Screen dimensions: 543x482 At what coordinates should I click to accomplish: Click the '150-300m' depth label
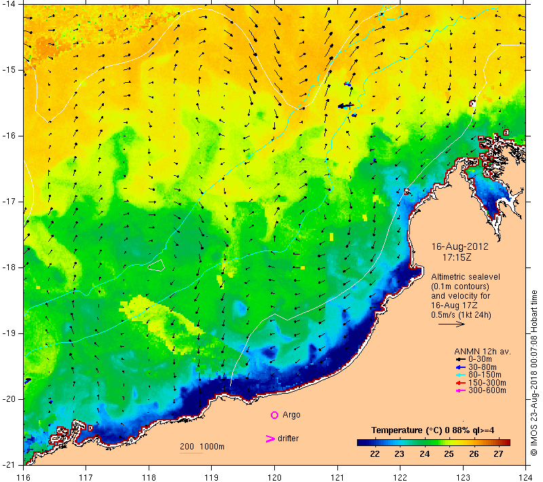(x=487, y=383)
